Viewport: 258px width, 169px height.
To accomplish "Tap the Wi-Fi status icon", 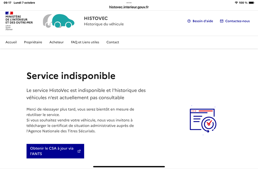I will 236,3.
